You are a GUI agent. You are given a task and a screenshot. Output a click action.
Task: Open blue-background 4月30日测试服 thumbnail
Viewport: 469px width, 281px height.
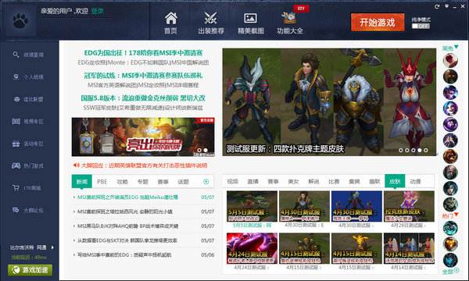[356, 206]
